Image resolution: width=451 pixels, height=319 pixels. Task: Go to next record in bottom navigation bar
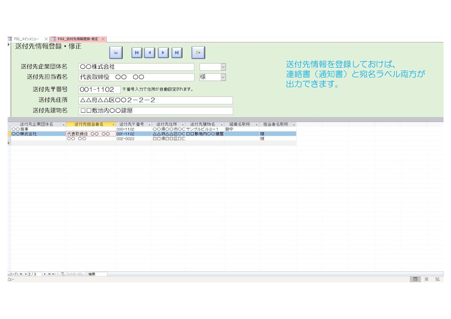[x=45, y=274]
